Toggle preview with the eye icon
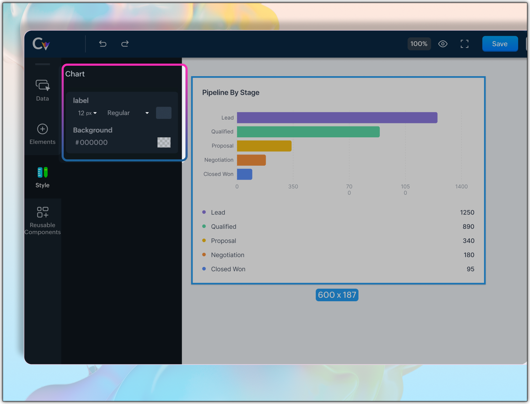This screenshot has width=530, height=404. pyautogui.click(x=443, y=44)
